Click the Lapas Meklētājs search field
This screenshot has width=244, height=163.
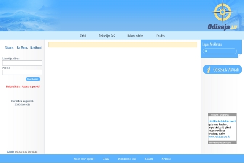[222, 51]
